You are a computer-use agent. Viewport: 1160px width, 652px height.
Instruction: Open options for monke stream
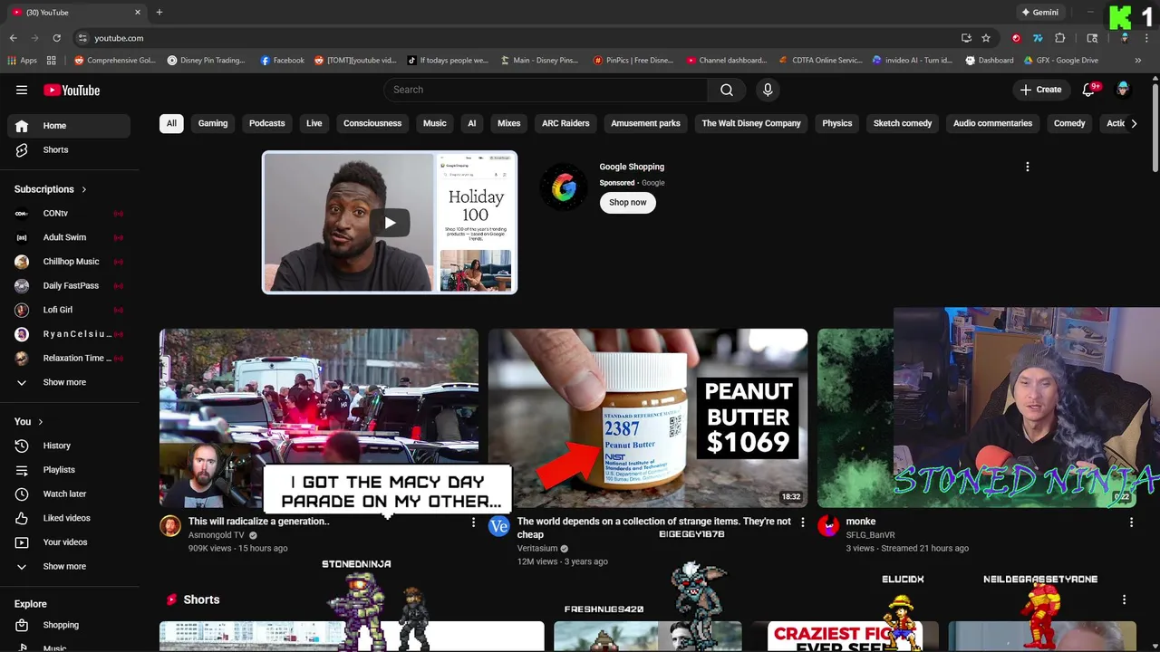[1131, 523]
